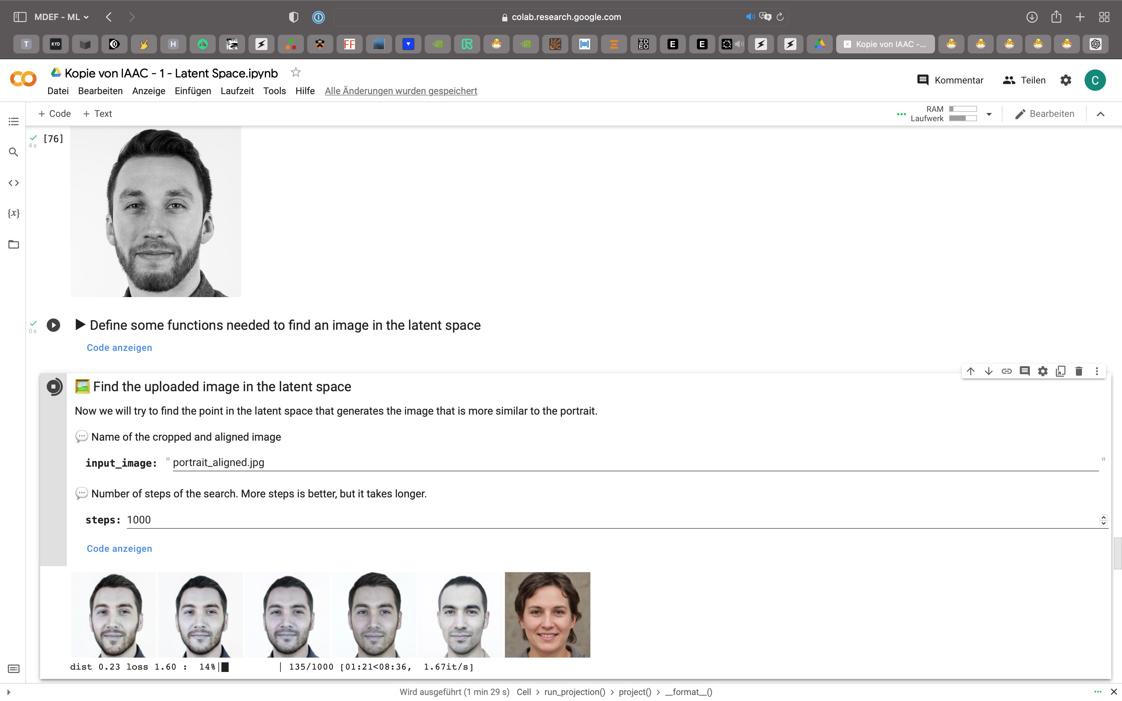Open the Files folder panel
Screen dimensions: 1122x701
13,244
